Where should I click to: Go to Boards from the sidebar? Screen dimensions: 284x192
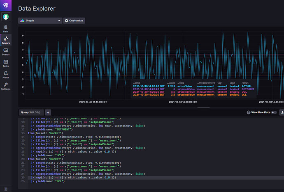[6, 52]
